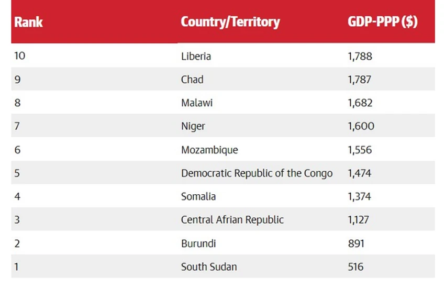
Task: Click the 1,474 GDP value
Action: pyautogui.click(x=359, y=173)
